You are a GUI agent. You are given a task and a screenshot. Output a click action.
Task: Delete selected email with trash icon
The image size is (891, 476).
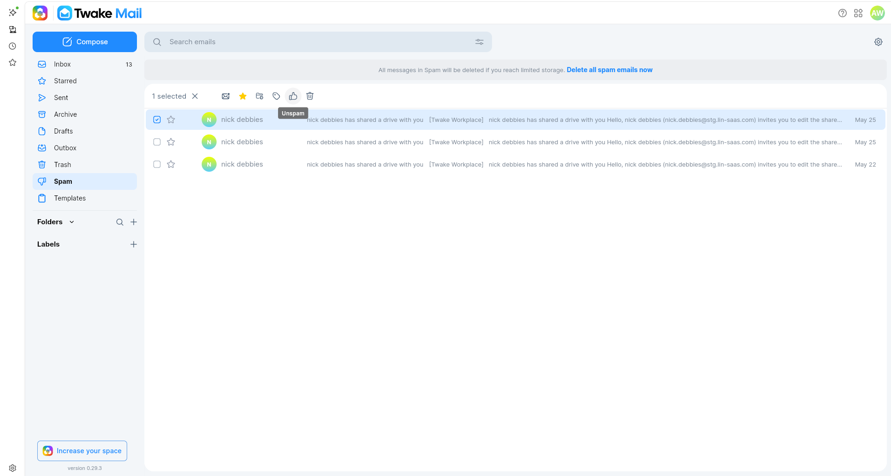310,96
